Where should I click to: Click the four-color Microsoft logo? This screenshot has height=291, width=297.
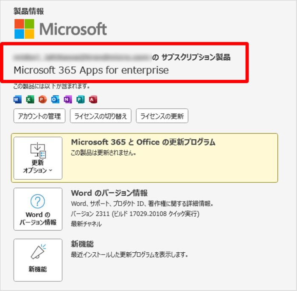pos(25,29)
